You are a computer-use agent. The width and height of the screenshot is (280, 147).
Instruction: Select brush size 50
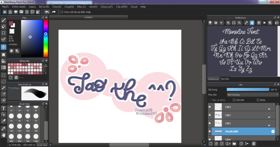click(28, 117)
